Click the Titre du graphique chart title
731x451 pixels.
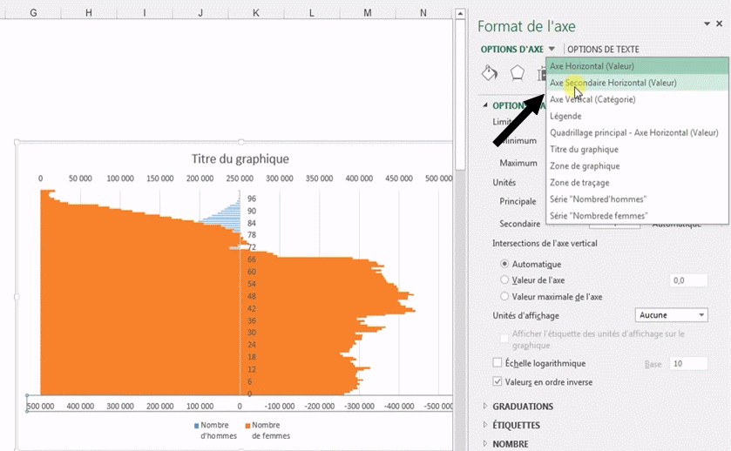click(240, 158)
